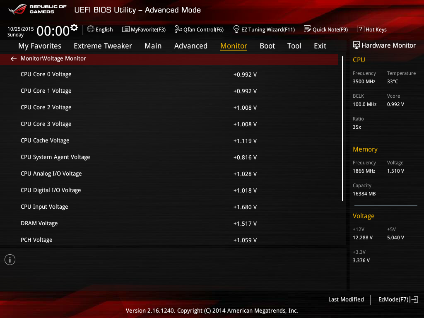Image resolution: width=424 pixels, height=318 pixels.
Task: Click the 100.0 MHz BCLK value
Action: click(x=364, y=104)
